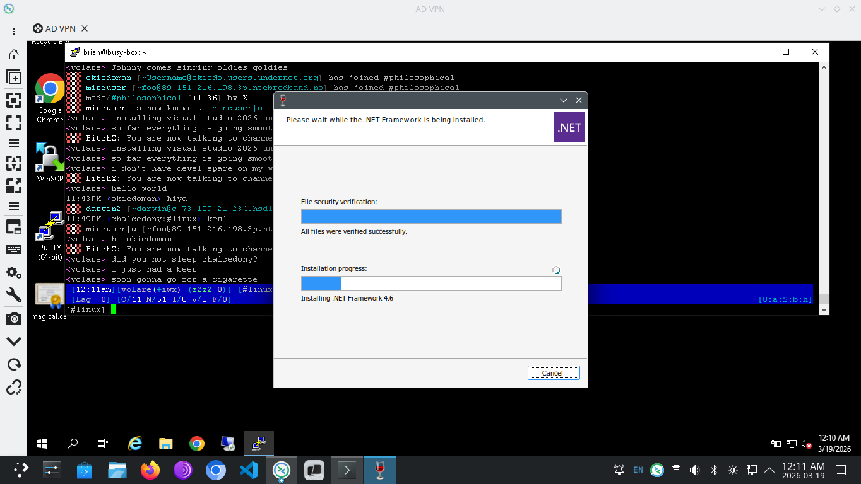Click the Home icon in the sidebar
Viewport: 861px width, 484px height.
point(13,55)
